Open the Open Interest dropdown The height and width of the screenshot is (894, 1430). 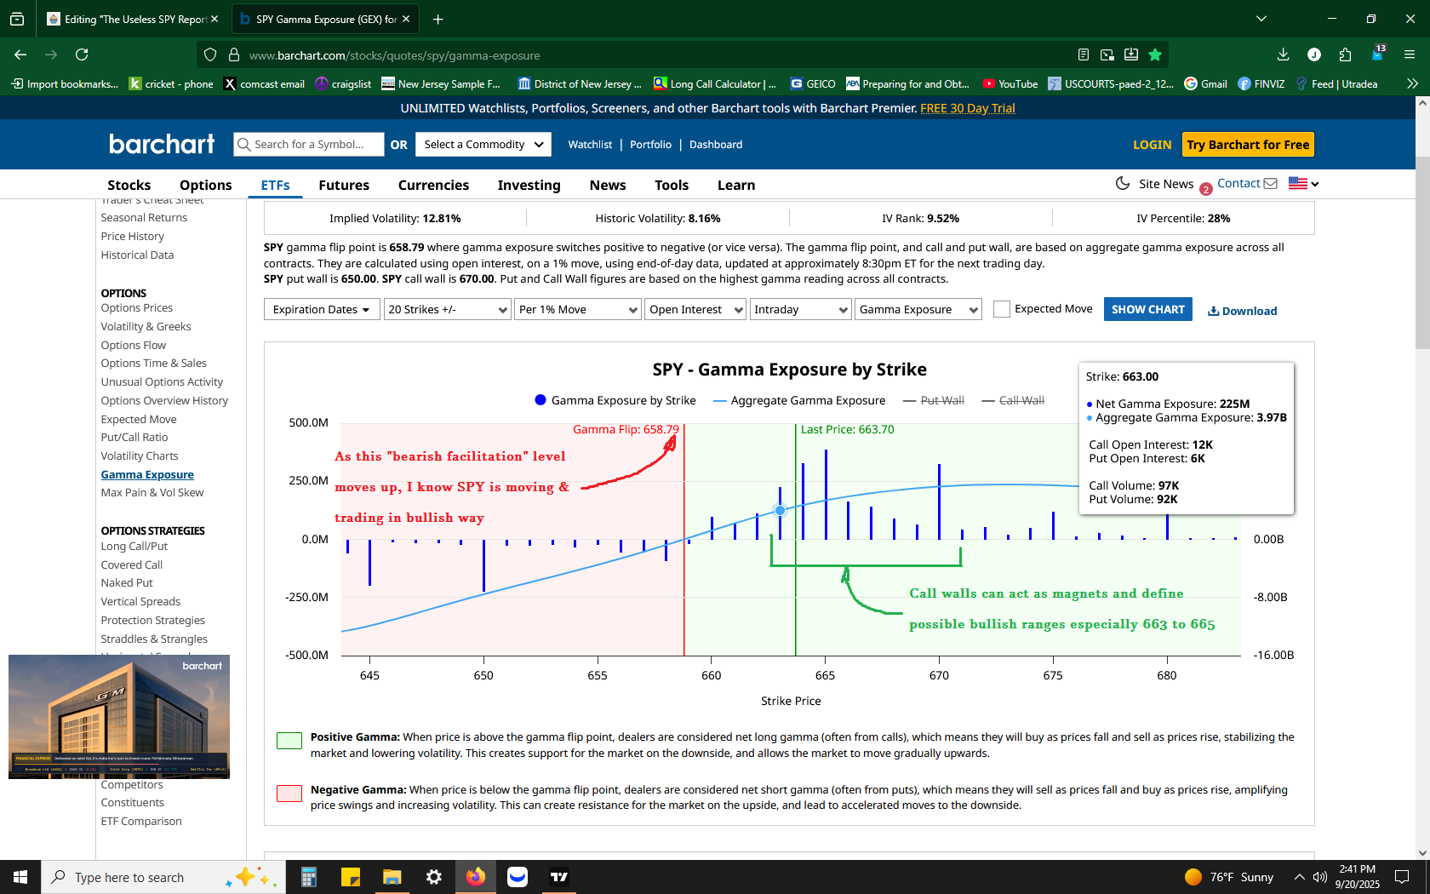(695, 309)
